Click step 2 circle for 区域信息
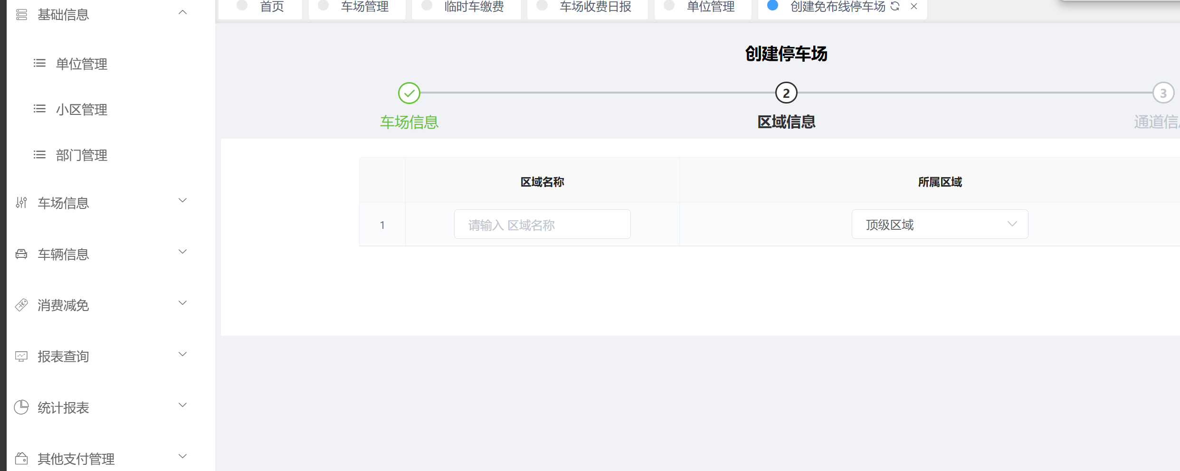The height and width of the screenshot is (471, 1180). 786,93
